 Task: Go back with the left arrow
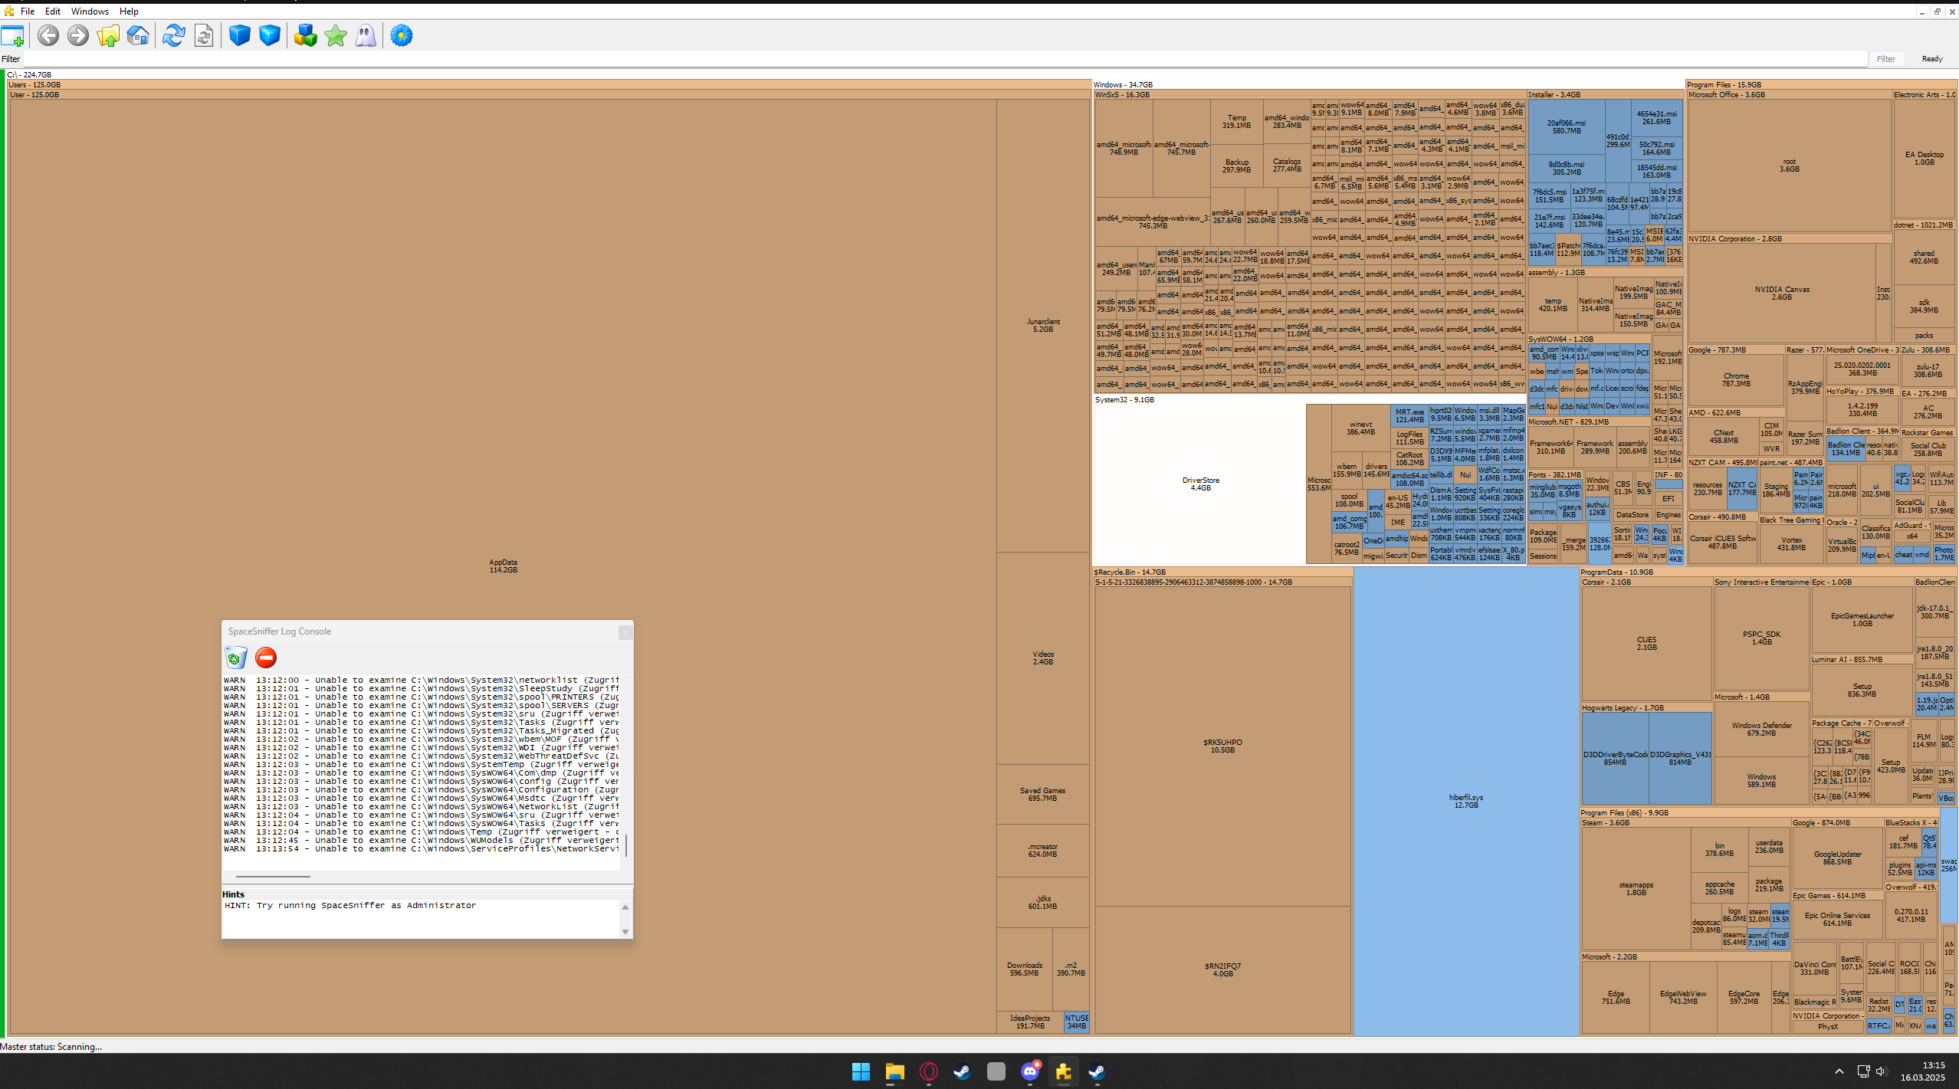[48, 36]
